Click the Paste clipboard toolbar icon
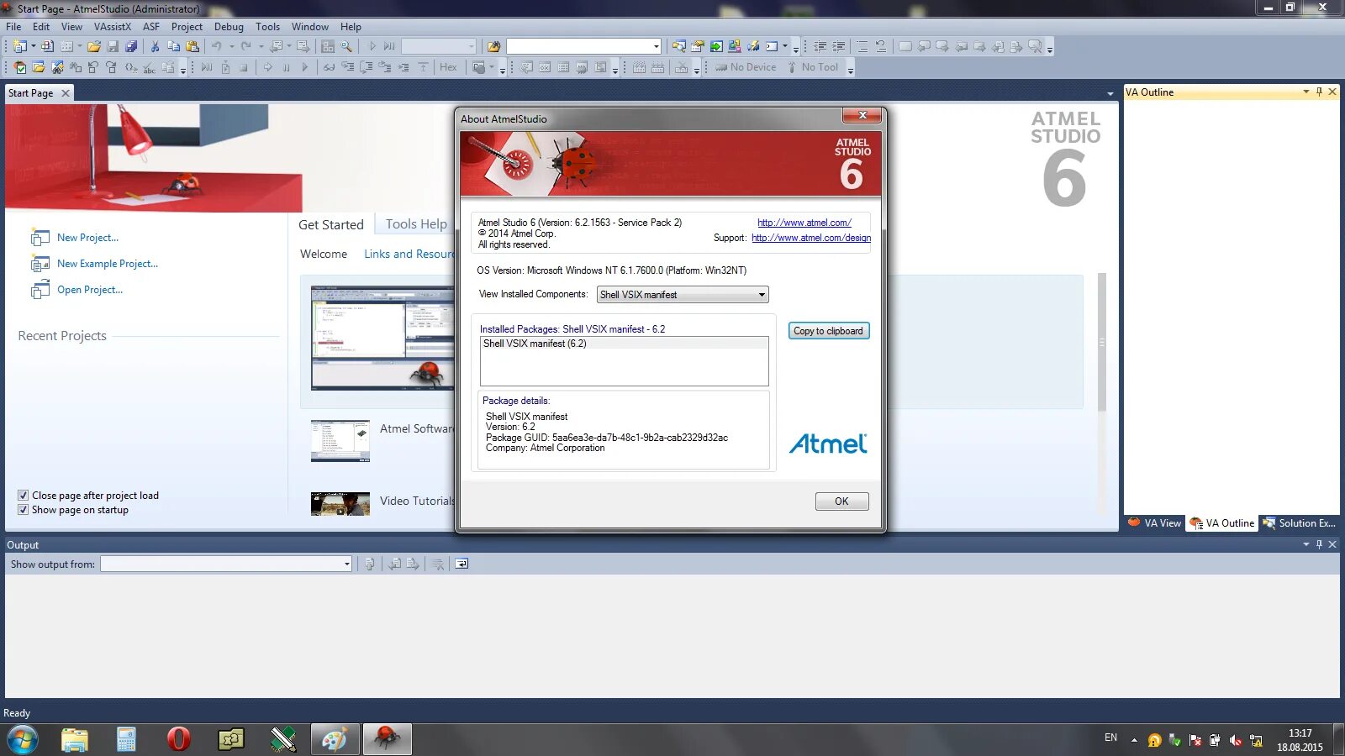1345x756 pixels. tap(193, 46)
